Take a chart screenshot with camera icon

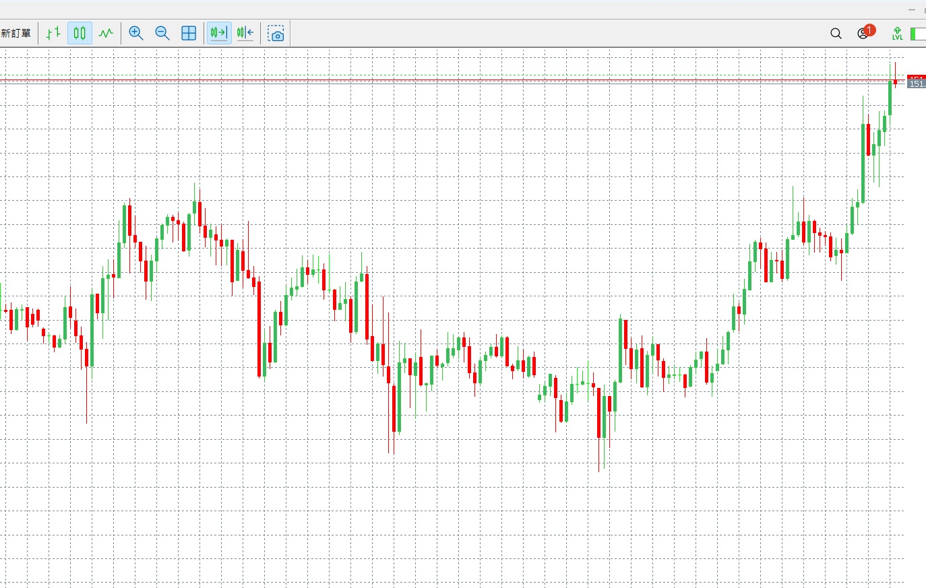276,34
